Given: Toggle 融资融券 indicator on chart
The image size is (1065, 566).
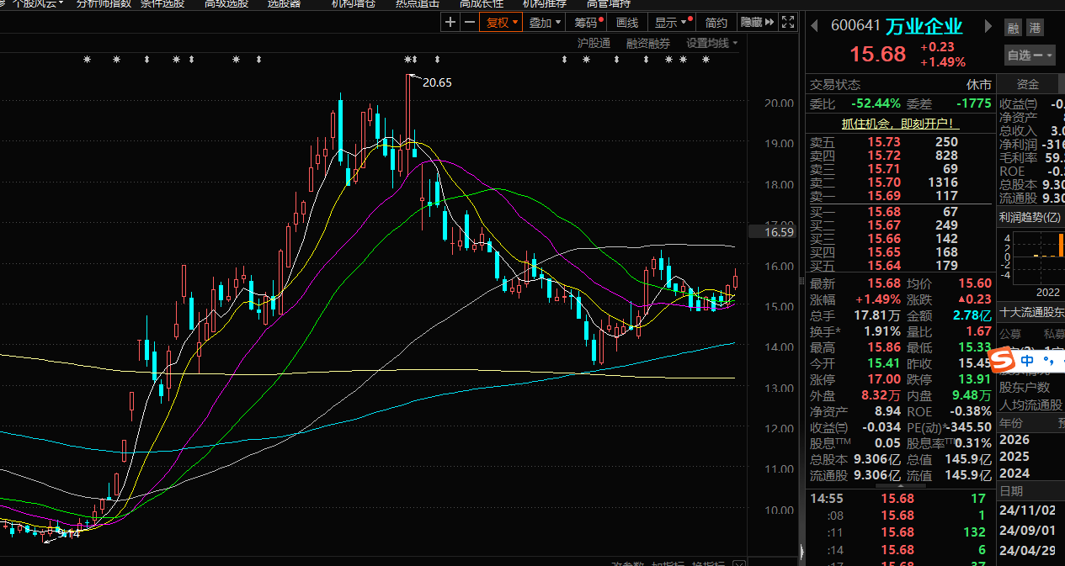Looking at the screenshot, I should (x=648, y=43).
